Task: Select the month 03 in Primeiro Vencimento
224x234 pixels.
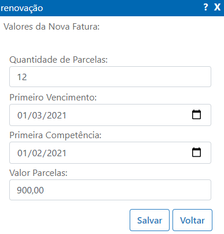Action: tap(37, 116)
